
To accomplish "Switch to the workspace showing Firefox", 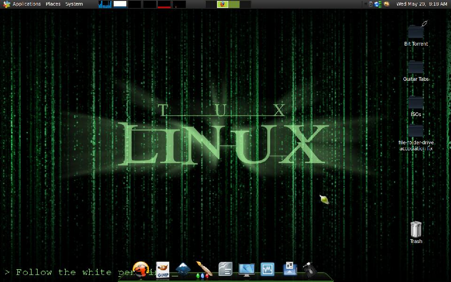I will tap(222, 4).
